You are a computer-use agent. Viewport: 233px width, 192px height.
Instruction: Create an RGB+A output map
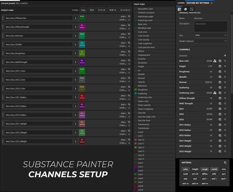tap(113, 10)
